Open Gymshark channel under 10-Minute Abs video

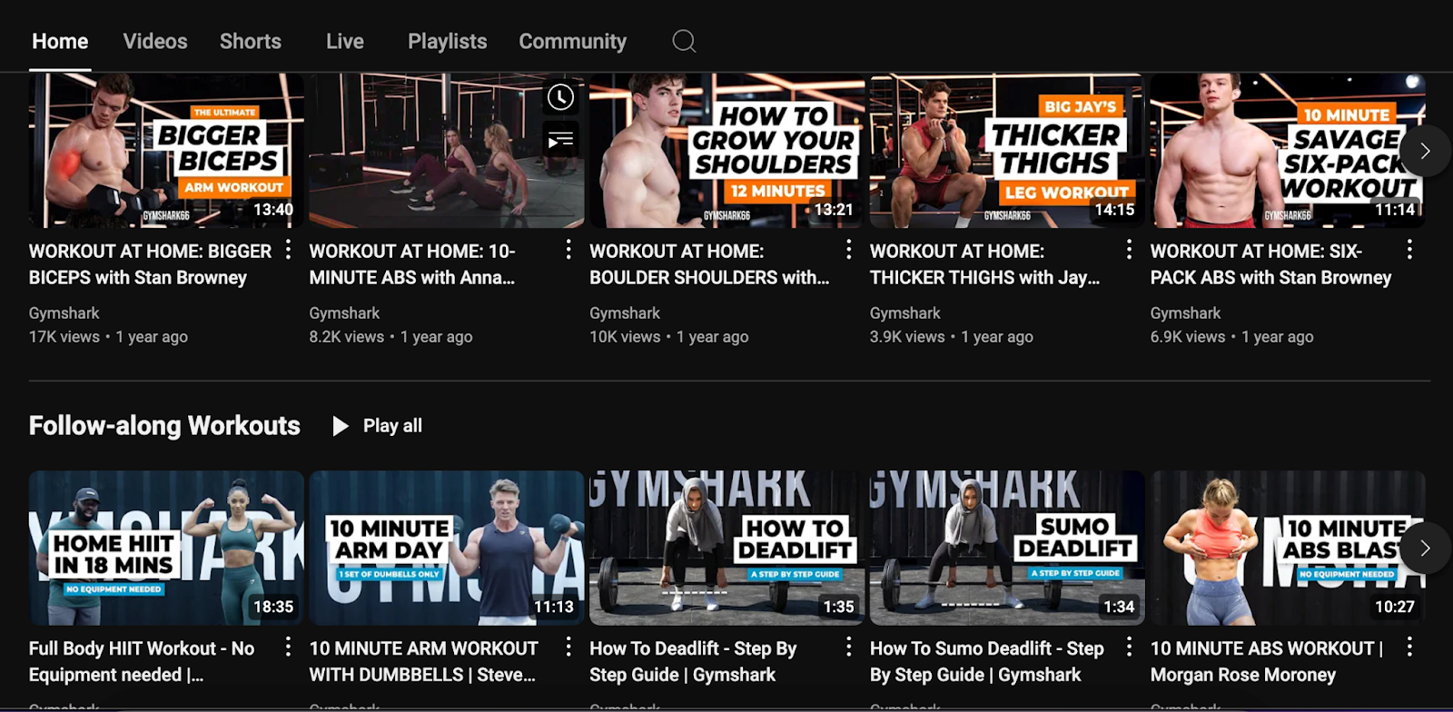point(344,313)
